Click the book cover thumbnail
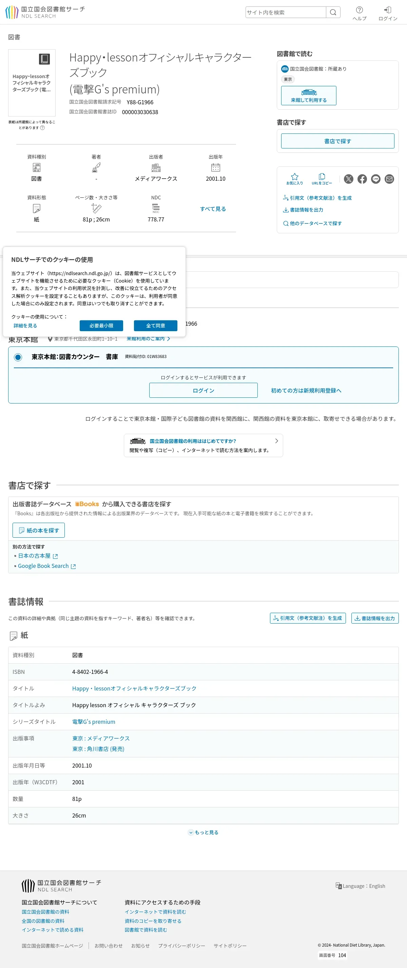This screenshot has height=968, width=407. point(32,83)
